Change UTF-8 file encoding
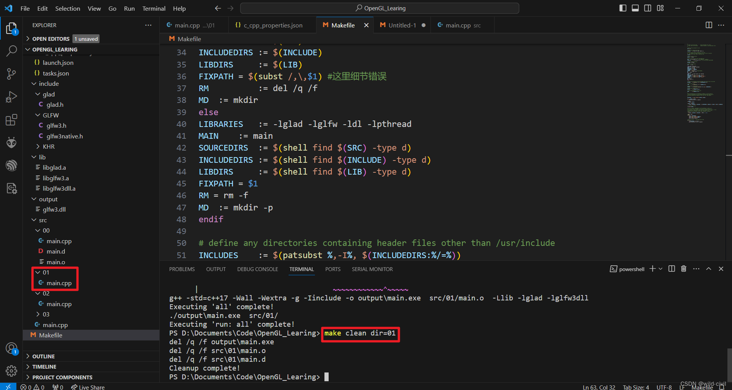The height and width of the screenshot is (390, 732). pos(664,387)
